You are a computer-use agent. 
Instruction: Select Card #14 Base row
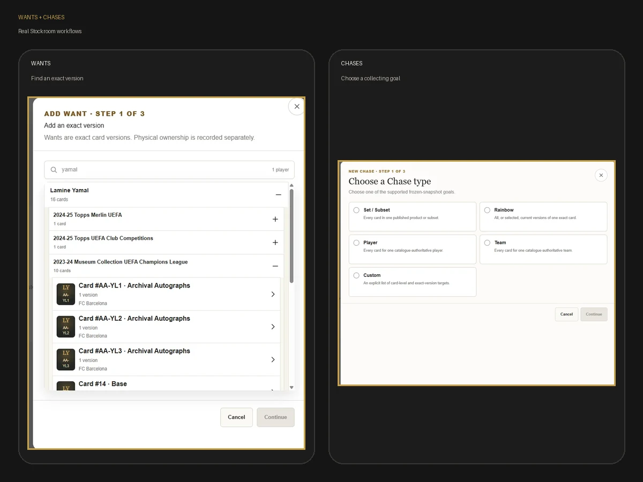[166, 383]
